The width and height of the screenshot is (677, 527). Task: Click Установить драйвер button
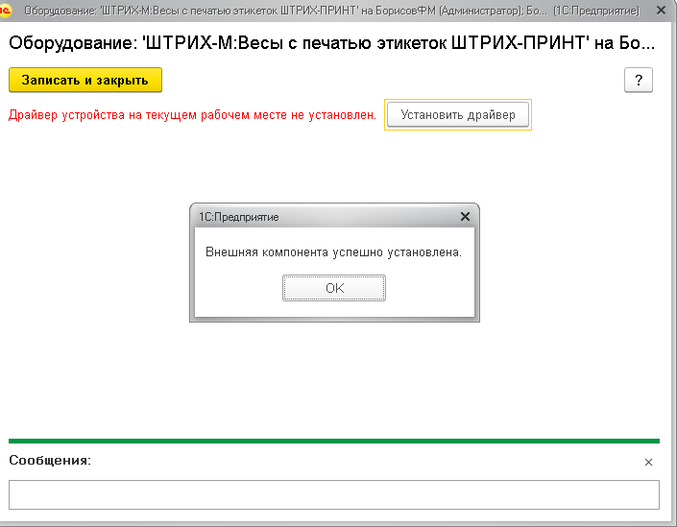[458, 115]
